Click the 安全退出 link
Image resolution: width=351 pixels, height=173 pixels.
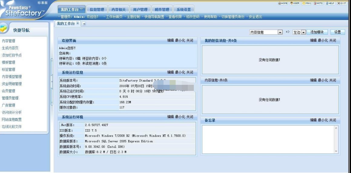point(255,17)
